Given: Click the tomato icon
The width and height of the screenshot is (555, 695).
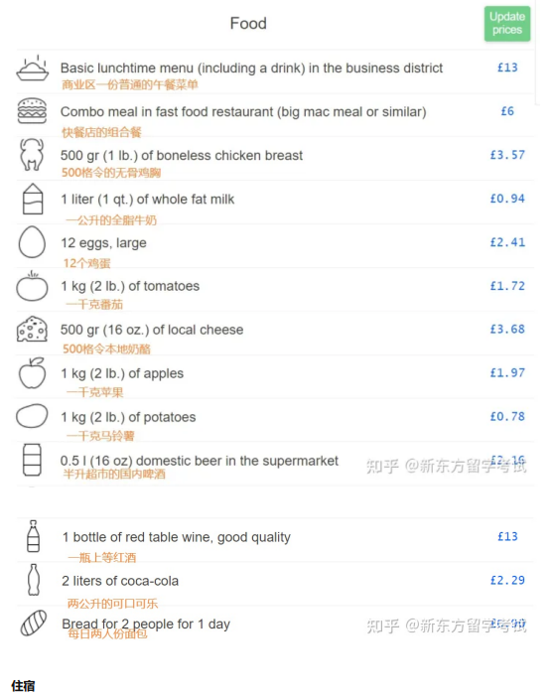Looking at the screenshot, I should pyautogui.click(x=32, y=286).
